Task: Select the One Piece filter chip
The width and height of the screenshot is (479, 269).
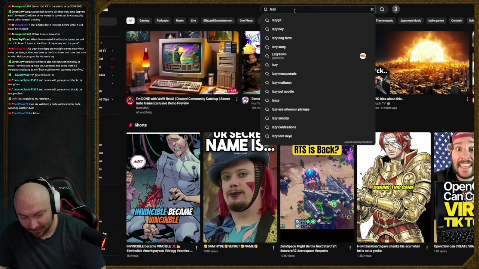Action: (246, 21)
